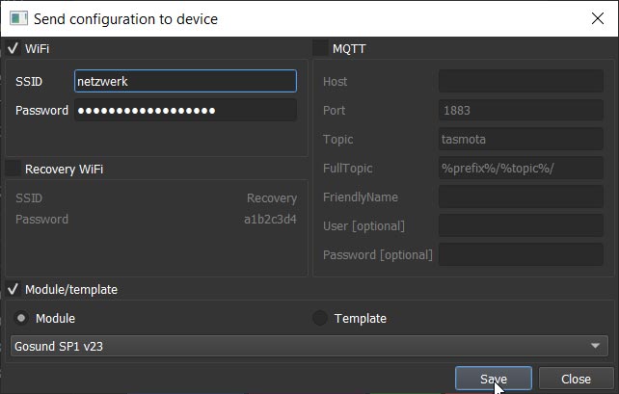Open the Gosund SP1 v23 module dropdown

coord(309,346)
